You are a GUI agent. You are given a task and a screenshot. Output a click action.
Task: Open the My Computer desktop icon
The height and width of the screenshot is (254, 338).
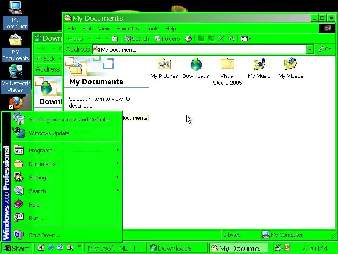pos(15,15)
